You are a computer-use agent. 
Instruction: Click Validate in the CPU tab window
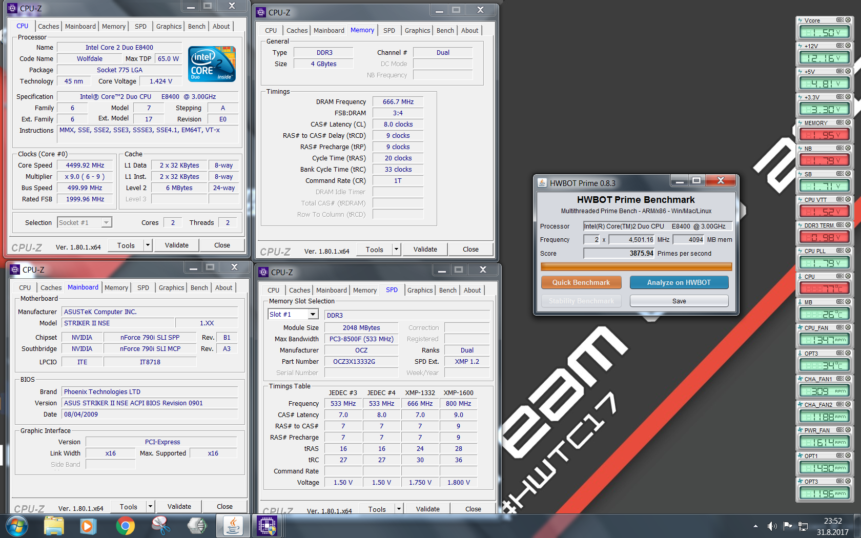177,245
